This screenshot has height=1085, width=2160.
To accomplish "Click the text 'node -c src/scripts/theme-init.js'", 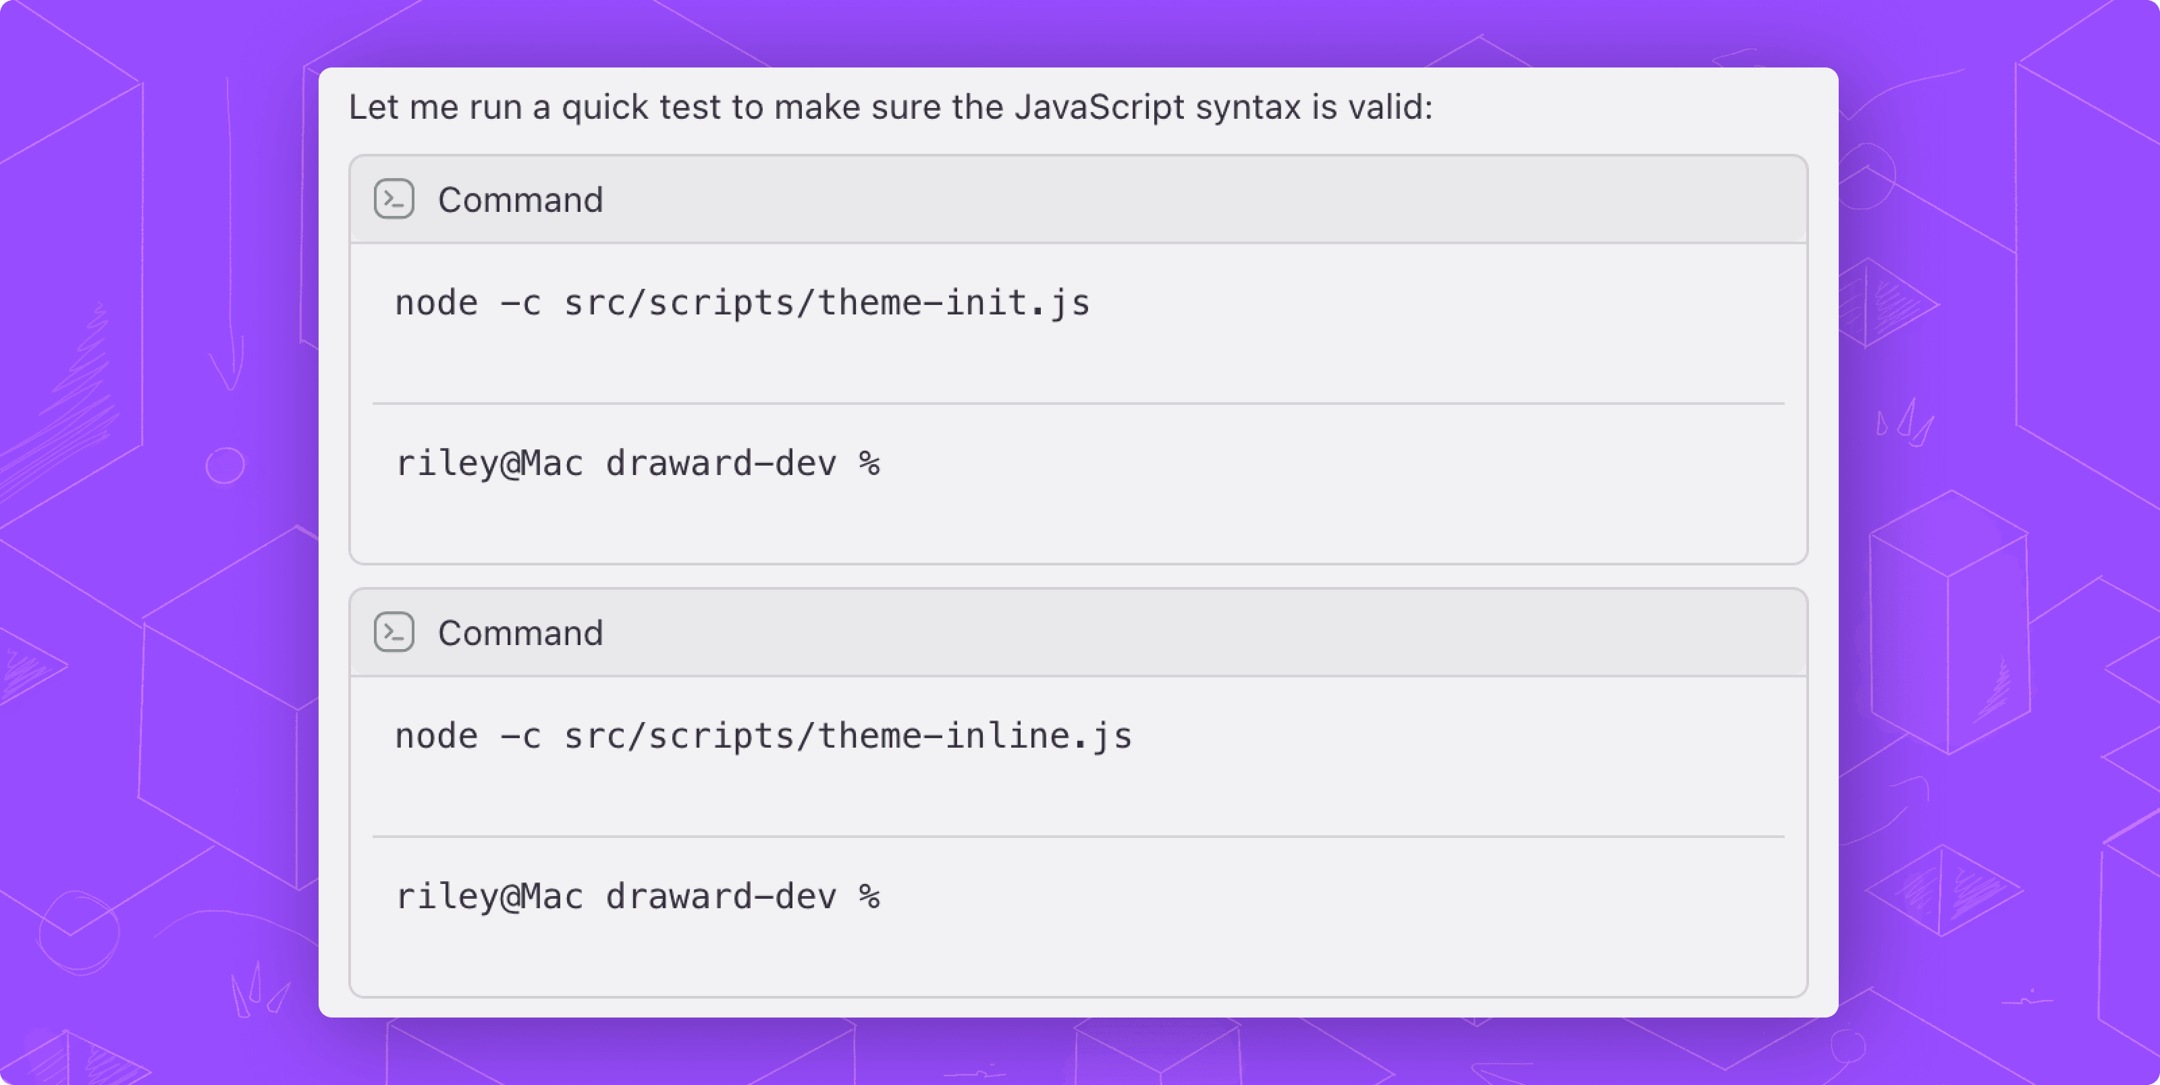I will pyautogui.click(x=742, y=303).
